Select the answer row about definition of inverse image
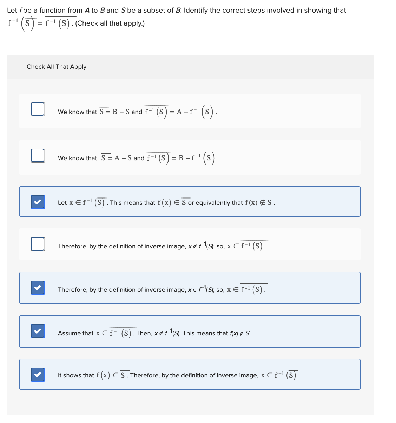This screenshot has width=396, height=423. click(190, 288)
